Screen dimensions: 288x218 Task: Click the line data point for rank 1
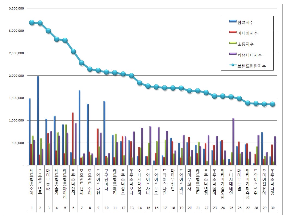[32, 23]
